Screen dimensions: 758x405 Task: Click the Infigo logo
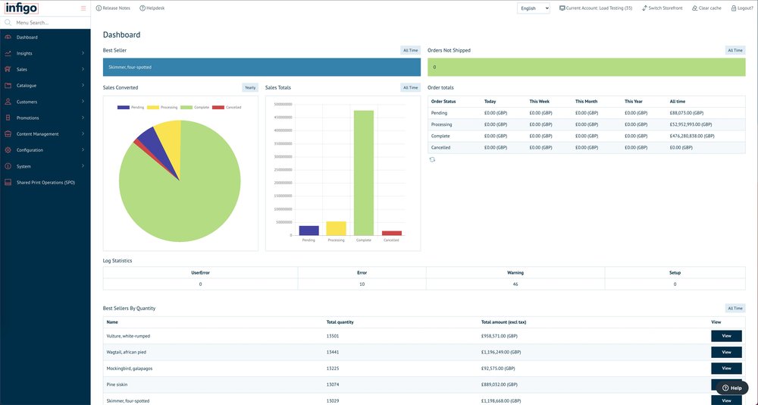click(21, 8)
